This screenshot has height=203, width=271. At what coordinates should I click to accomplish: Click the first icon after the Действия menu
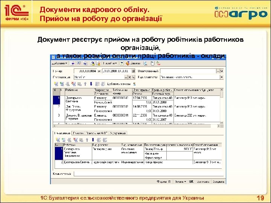pyautogui.click(x=72, y=64)
